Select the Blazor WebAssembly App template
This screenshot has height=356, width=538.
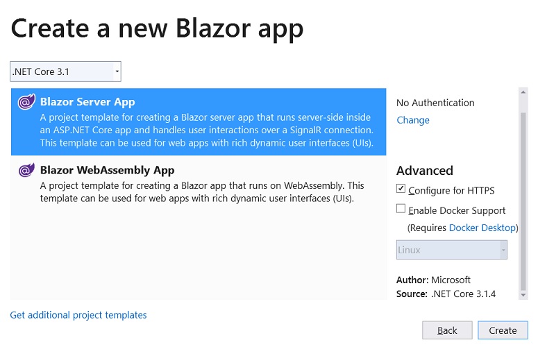click(x=199, y=183)
